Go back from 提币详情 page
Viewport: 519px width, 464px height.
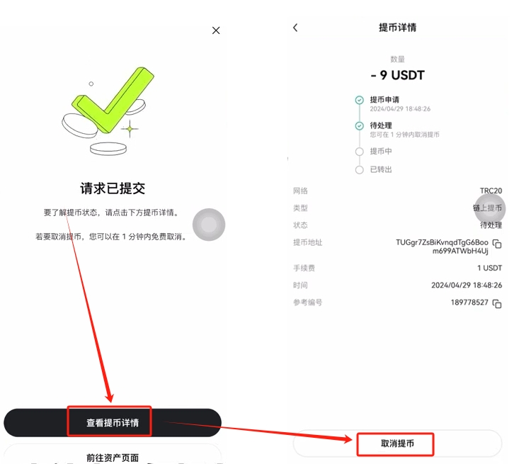point(295,28)
